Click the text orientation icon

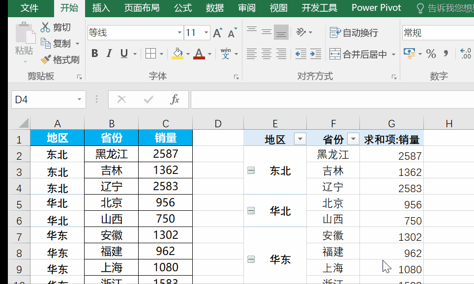coord(301,32)
